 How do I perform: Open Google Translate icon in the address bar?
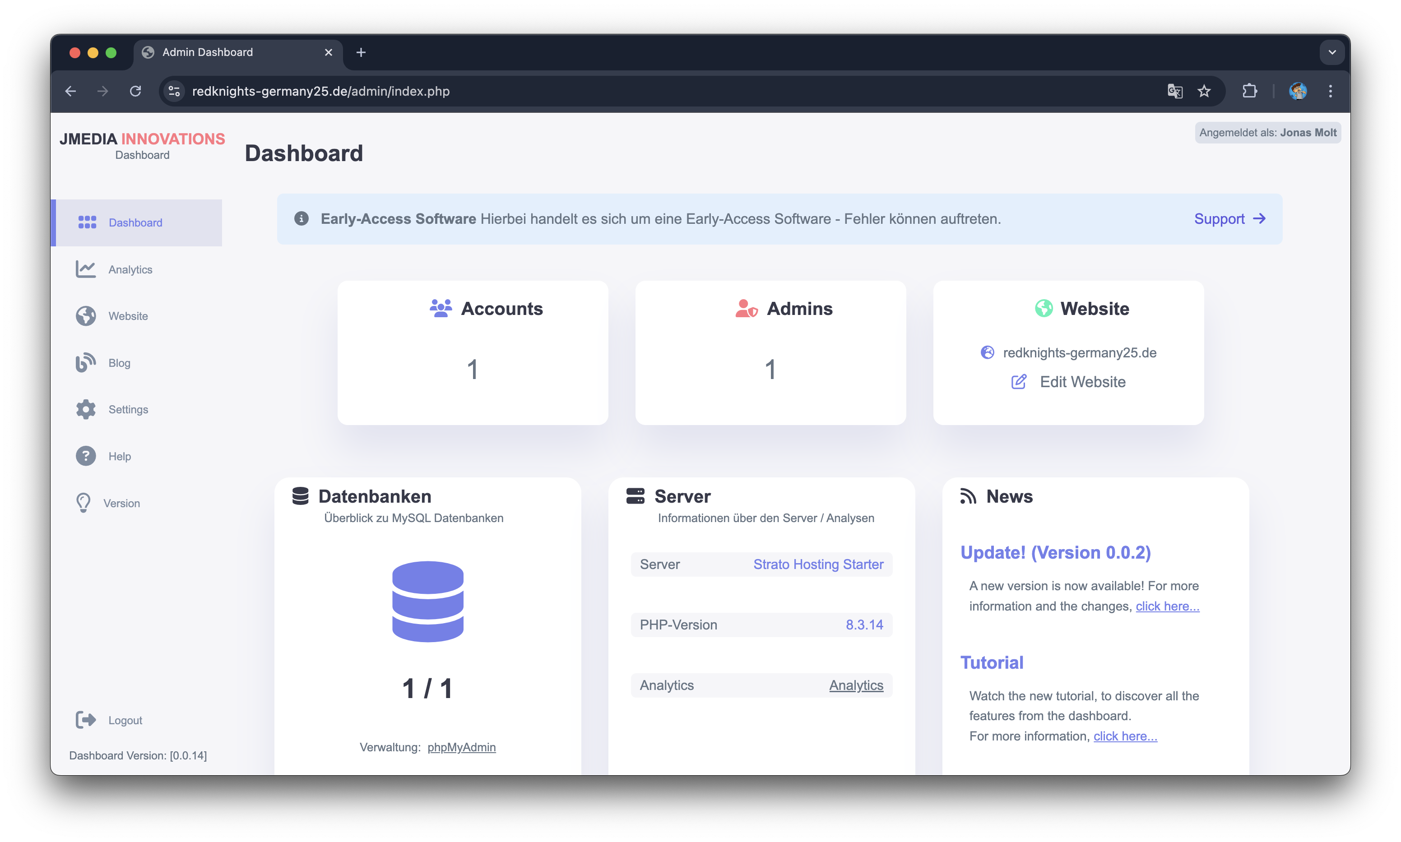(1175, 91)
